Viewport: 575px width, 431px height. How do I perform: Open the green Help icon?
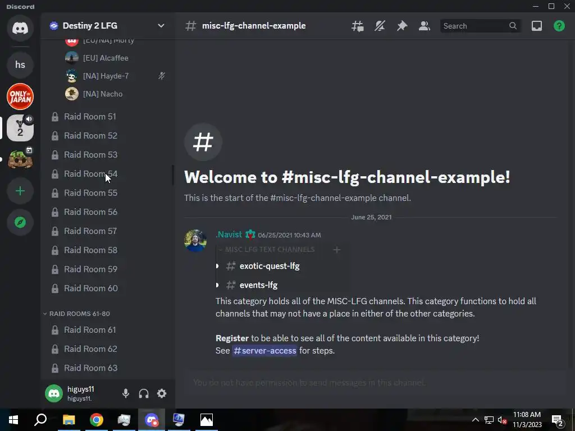[559, 26]
